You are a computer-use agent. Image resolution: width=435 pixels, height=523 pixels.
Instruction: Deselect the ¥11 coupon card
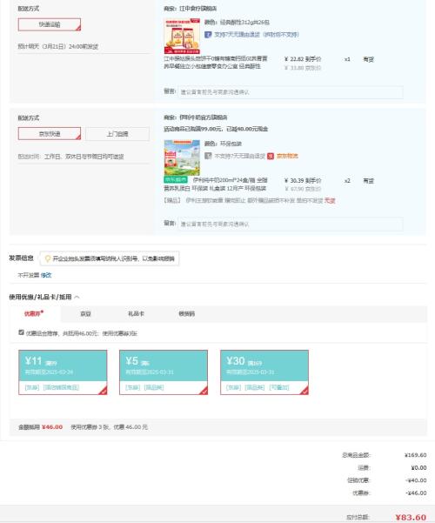pyautogui.click(x=63, y=372)
